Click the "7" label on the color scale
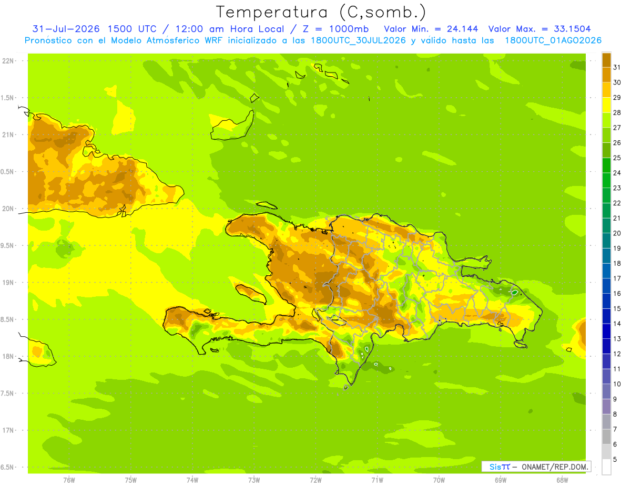This screenshot has height=487, width=631. click(x=615, y=429)
